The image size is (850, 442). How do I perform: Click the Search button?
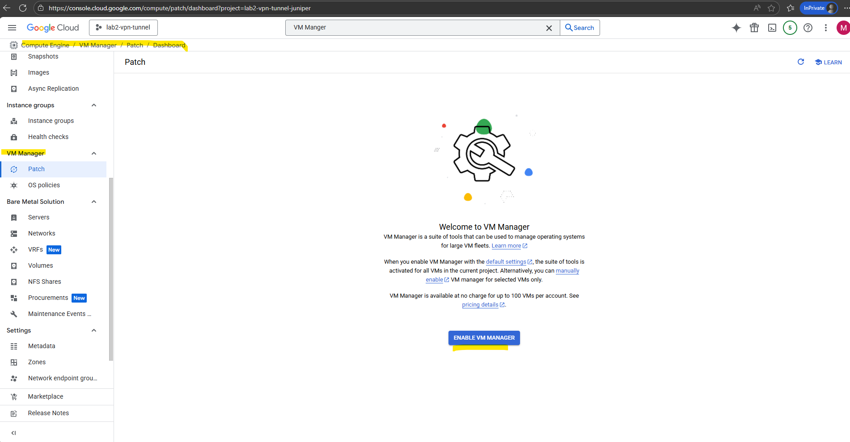(580, 28)
